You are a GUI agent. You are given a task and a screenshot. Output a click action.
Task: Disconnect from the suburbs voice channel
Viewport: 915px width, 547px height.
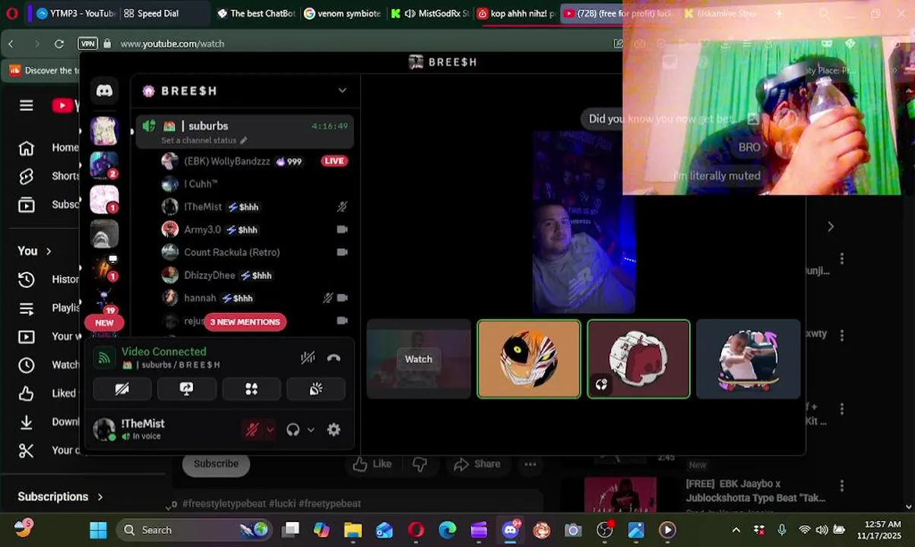click(x=334, y=358)
